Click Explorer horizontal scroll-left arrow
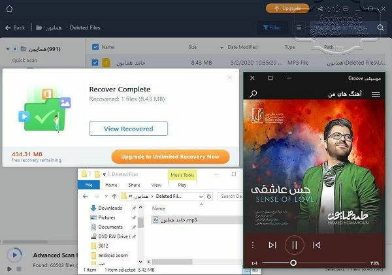The image size is (392, 275). [x=149, y=262]
